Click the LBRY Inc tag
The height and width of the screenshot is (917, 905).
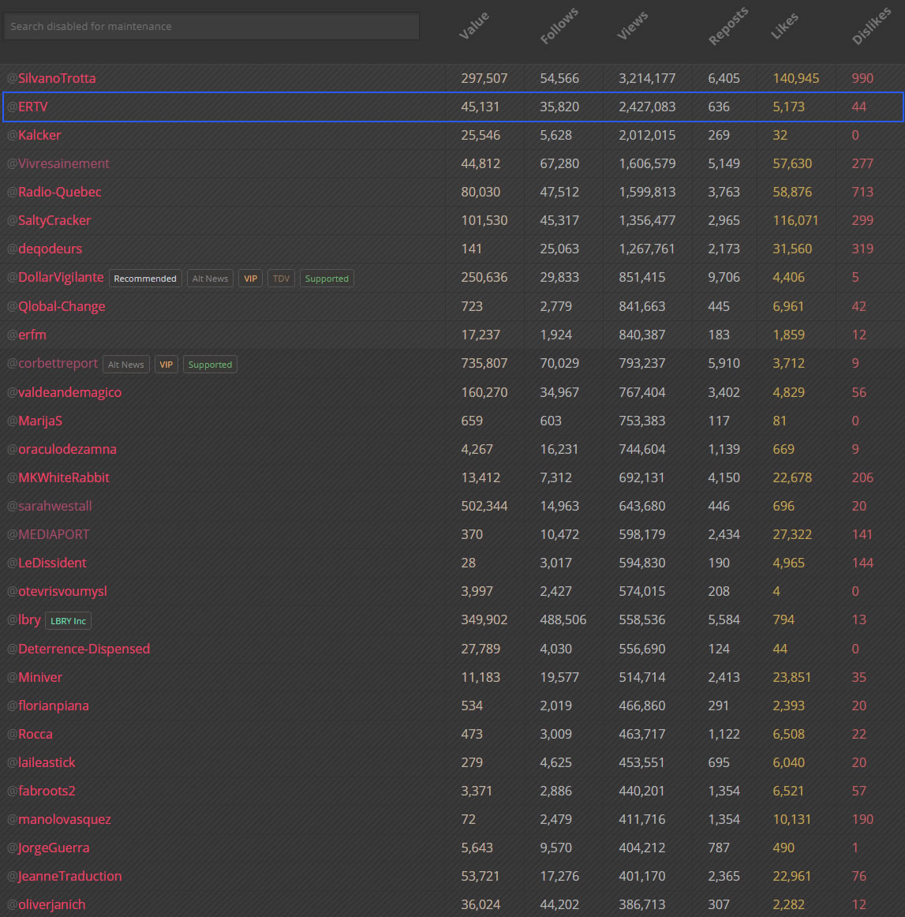click(x=69, y=621)
